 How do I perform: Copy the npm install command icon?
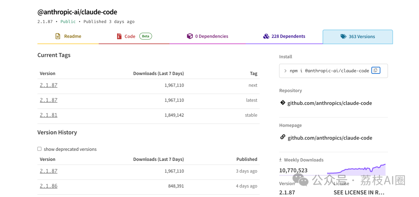point(376,70)
